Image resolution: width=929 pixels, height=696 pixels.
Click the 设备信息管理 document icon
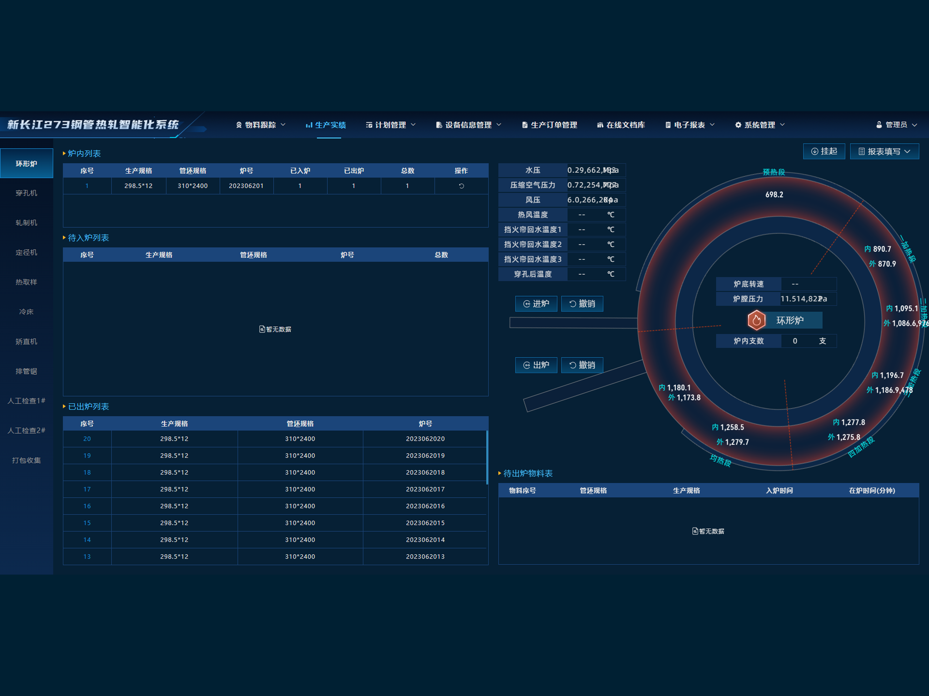(439, 125)
